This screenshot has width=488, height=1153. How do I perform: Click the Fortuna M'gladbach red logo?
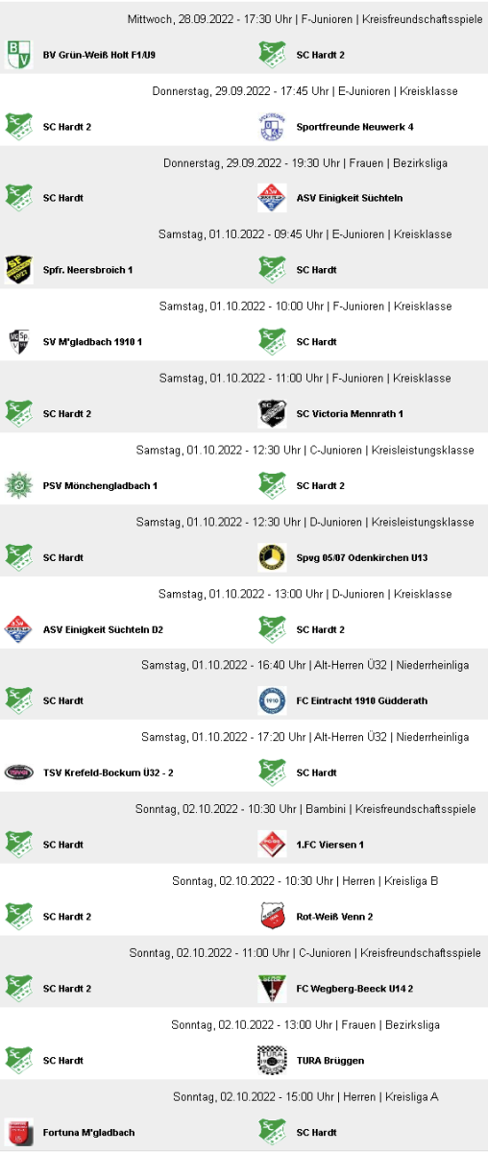pyautogui.click(x=19, y=1132)
